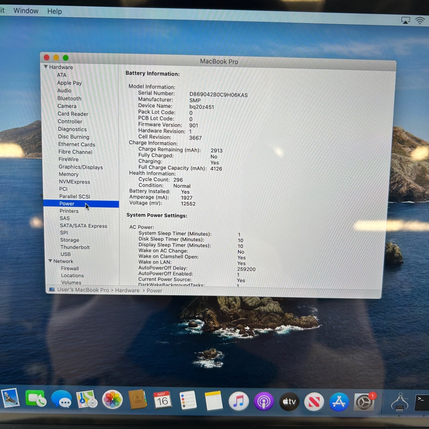Image resolution: width=429 pixels, height=429 pixels.
Task: Click Hardware in the path bar
Action: coord(127,290)
